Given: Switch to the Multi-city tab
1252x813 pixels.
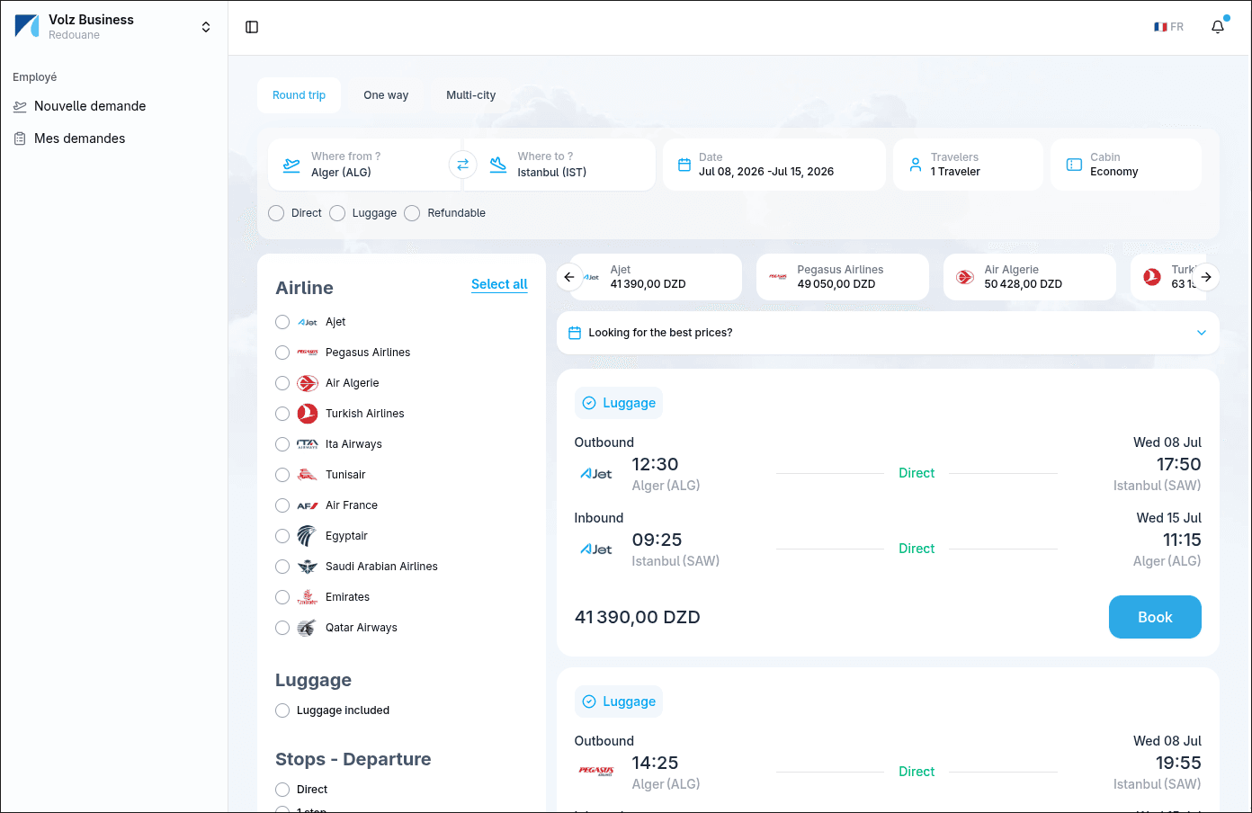Looking at the screenshot, I should (471, 95).
